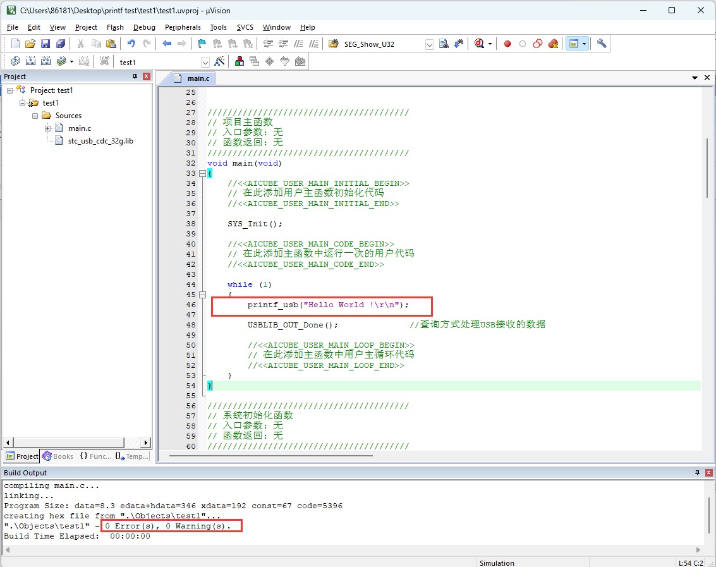The height and width of the screenshot is (567, 716).
Task: Toggle the Project window layout button
Action: point(574,44)
